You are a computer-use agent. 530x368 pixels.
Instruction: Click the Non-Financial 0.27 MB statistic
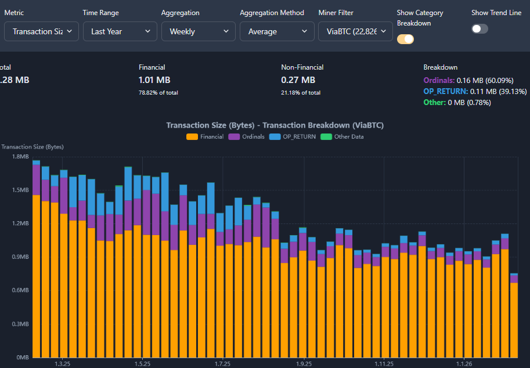(x=298, y=80)
